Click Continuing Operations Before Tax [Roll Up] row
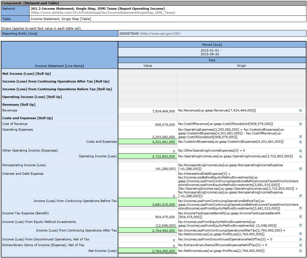307x258 pixels. click(x=57, y=89)
